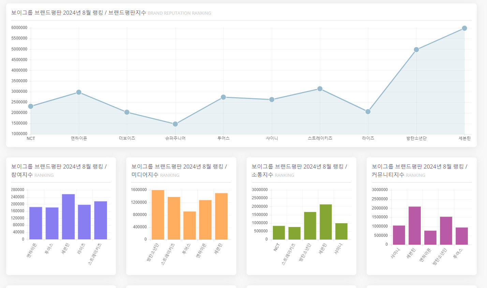Screen dimensions: 487x288
Task: Click the 방탄소년단 green bar in 소통지수 chart
Action: (x=310, y=226)
